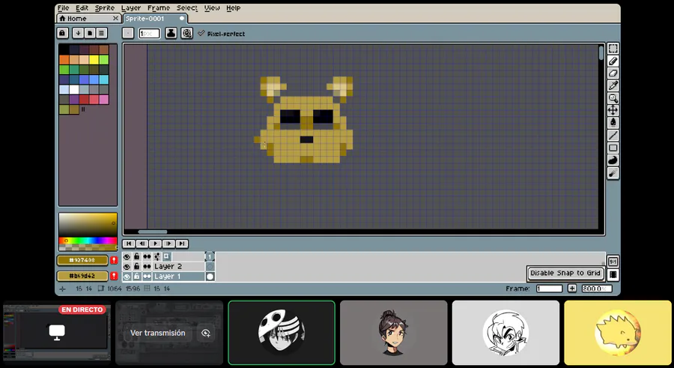The height and width of the screenshot is (368, 674).
Task: Edit the brush size field
Action: 149,33
